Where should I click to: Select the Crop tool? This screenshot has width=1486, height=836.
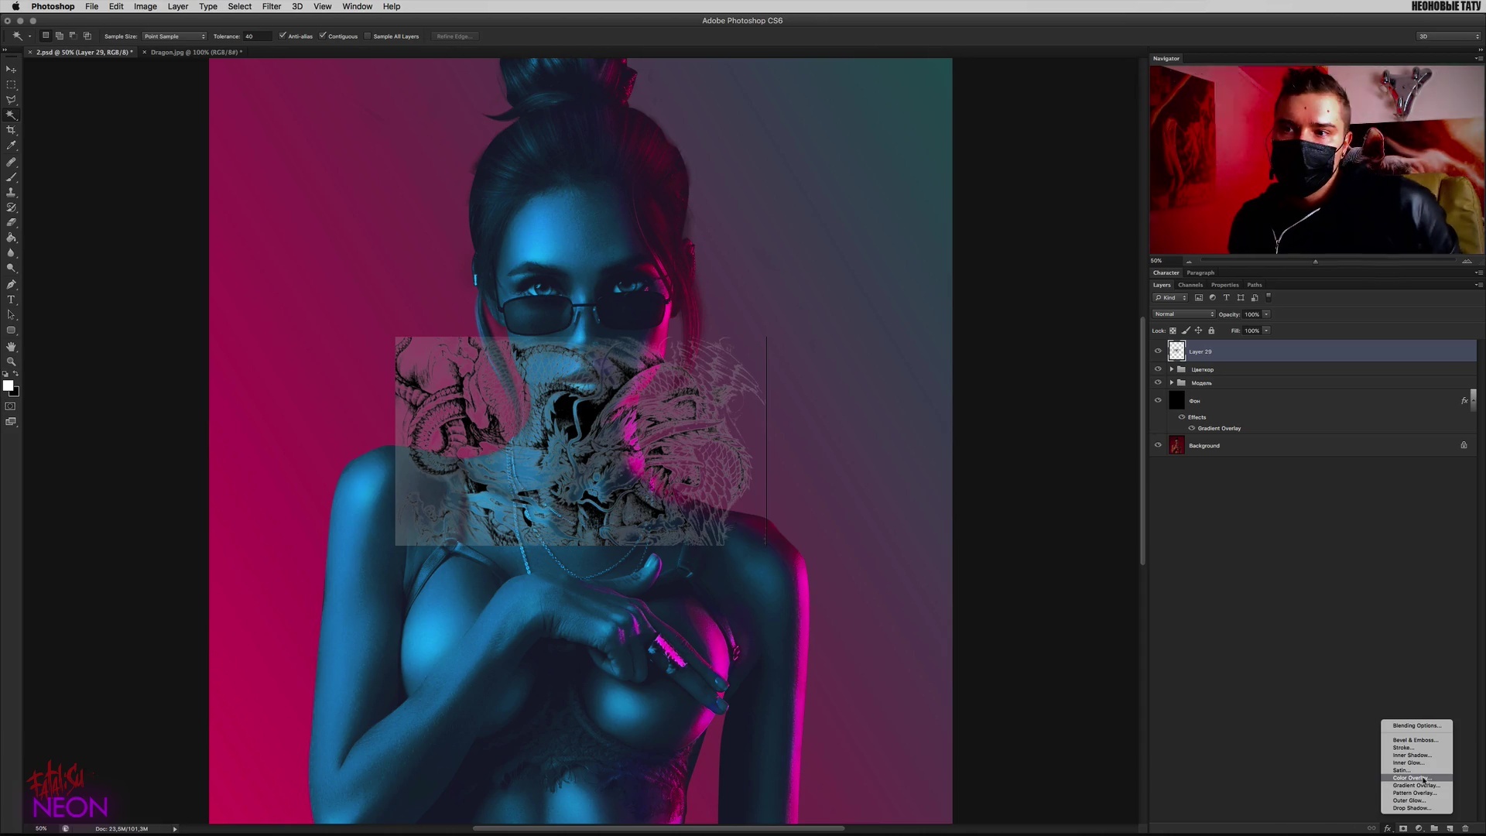[11, 130]
